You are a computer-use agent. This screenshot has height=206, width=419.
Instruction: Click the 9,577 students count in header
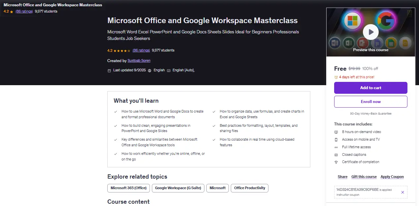163,51
